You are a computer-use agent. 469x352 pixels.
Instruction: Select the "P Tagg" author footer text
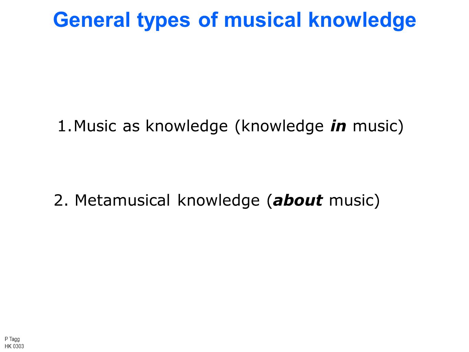click(x=12, y=339)
